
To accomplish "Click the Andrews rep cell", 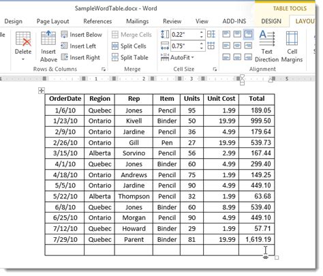I will [134, 175].
